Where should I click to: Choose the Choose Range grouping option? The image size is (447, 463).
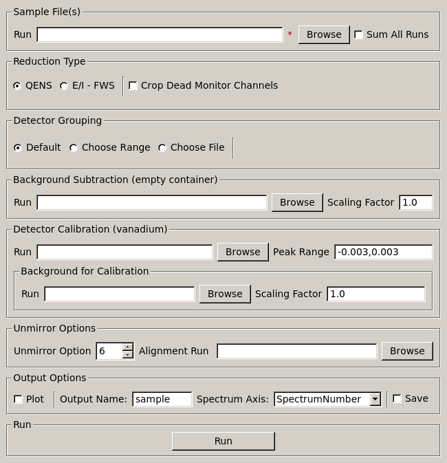(74, 148)
